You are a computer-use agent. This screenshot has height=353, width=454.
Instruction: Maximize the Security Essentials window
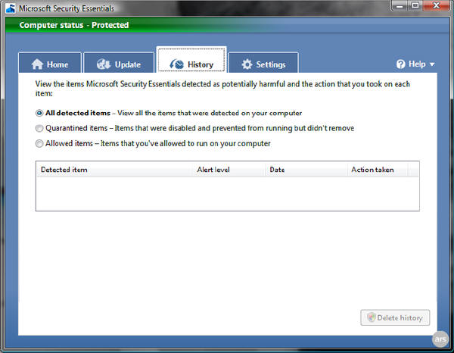pyautogui.click(x=415, y=6)
